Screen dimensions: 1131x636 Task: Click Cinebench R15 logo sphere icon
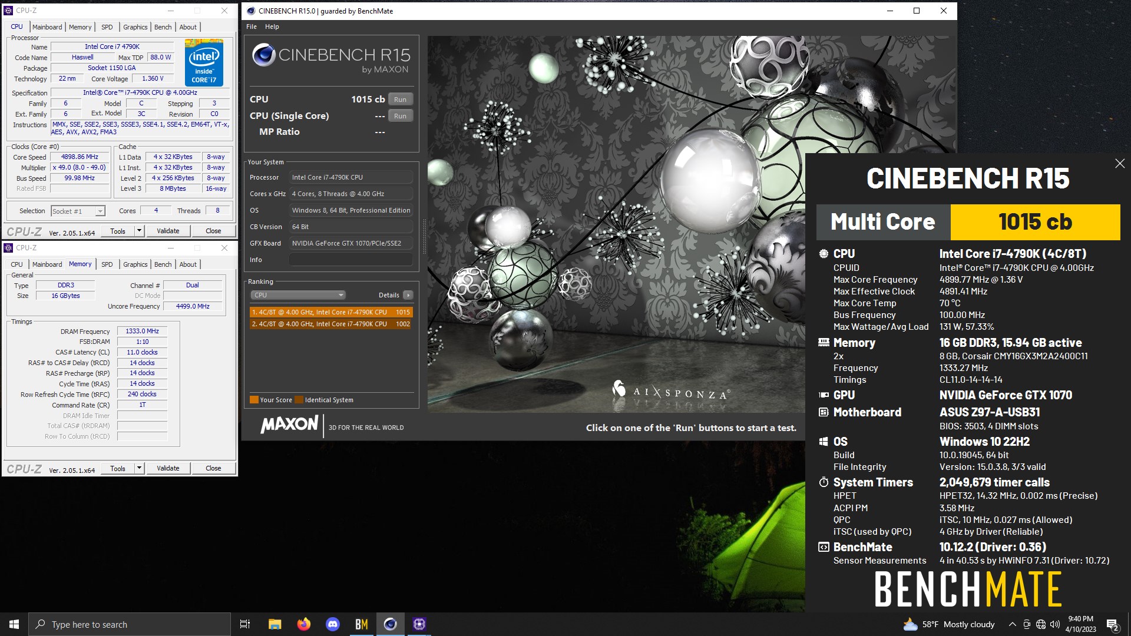[263, 55]
